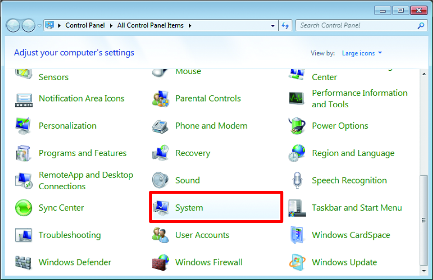The height and width of the screenshot is (280, 433).
Task: Open the Windows Defender icon
Action: [x=24, y=262]
